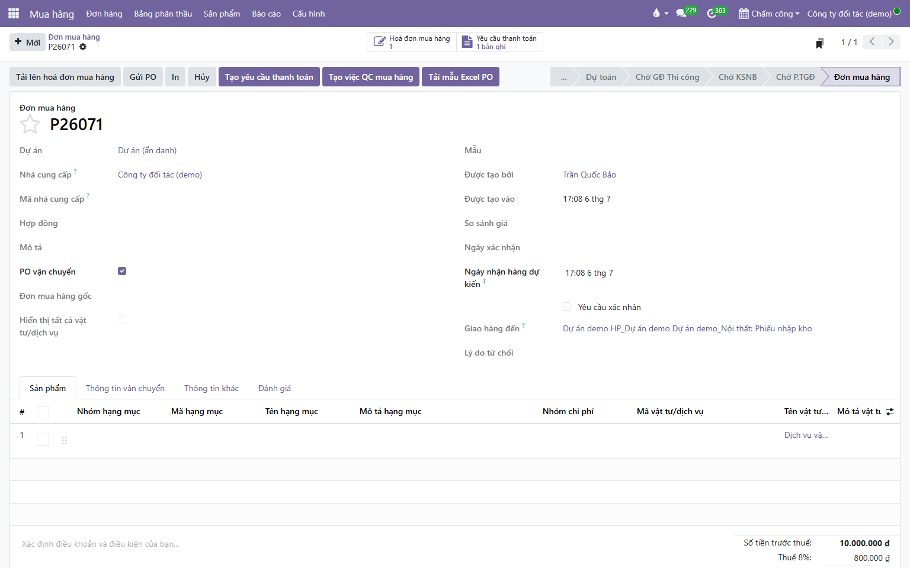
Task: Open the Dự án (ẩn danh) project link
Action: click(x=147, y=150)
